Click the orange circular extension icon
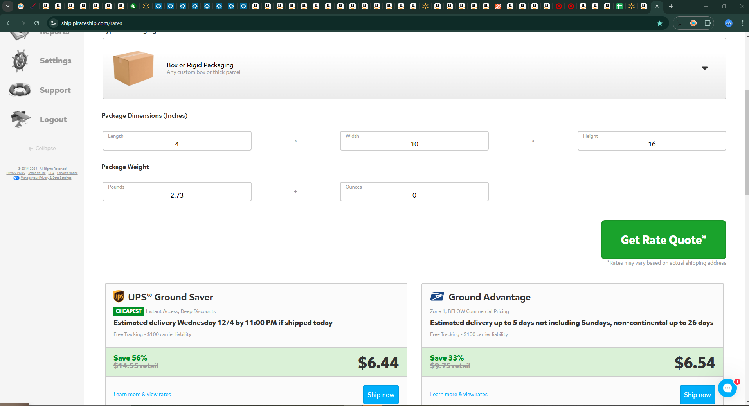749x406 pixels. click(x=693, y=23)
